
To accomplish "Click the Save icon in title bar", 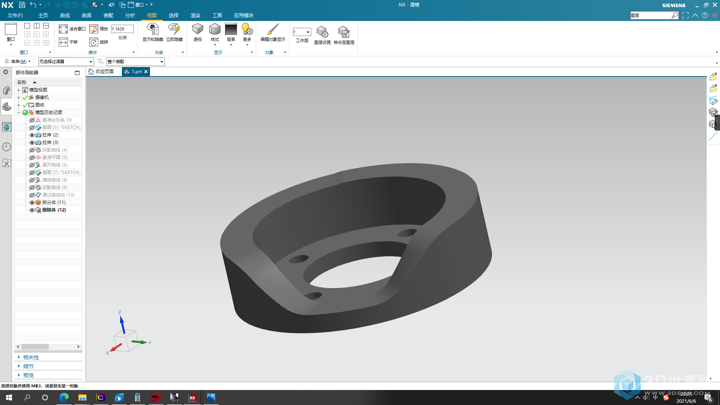I will click(x=22, y=5).
